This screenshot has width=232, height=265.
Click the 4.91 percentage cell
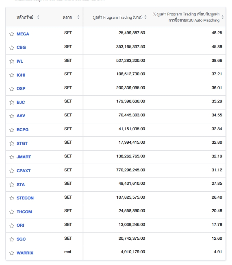coord(218,252)
